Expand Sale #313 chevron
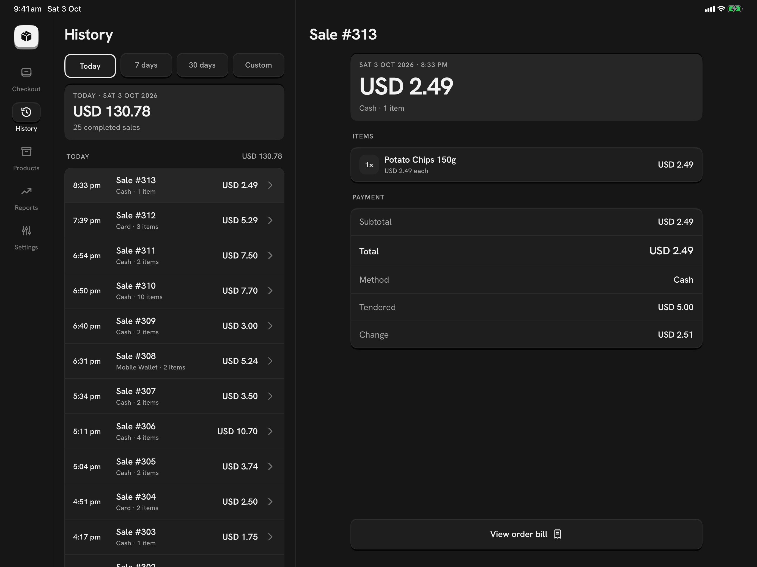 pyautogui.click(x=270, y=185)
